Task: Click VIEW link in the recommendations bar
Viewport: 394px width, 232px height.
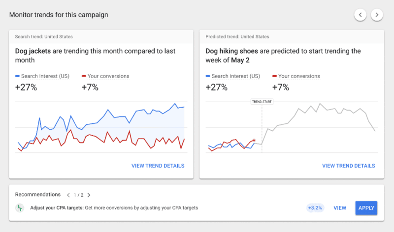Action: 340,208
